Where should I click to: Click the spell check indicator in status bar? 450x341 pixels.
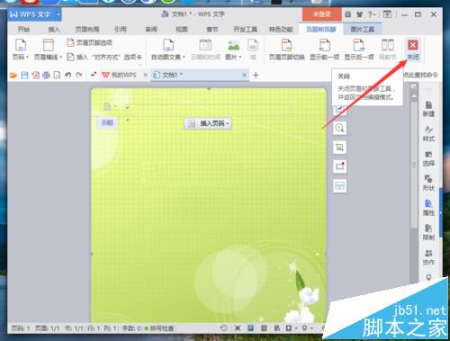(159, 328)
